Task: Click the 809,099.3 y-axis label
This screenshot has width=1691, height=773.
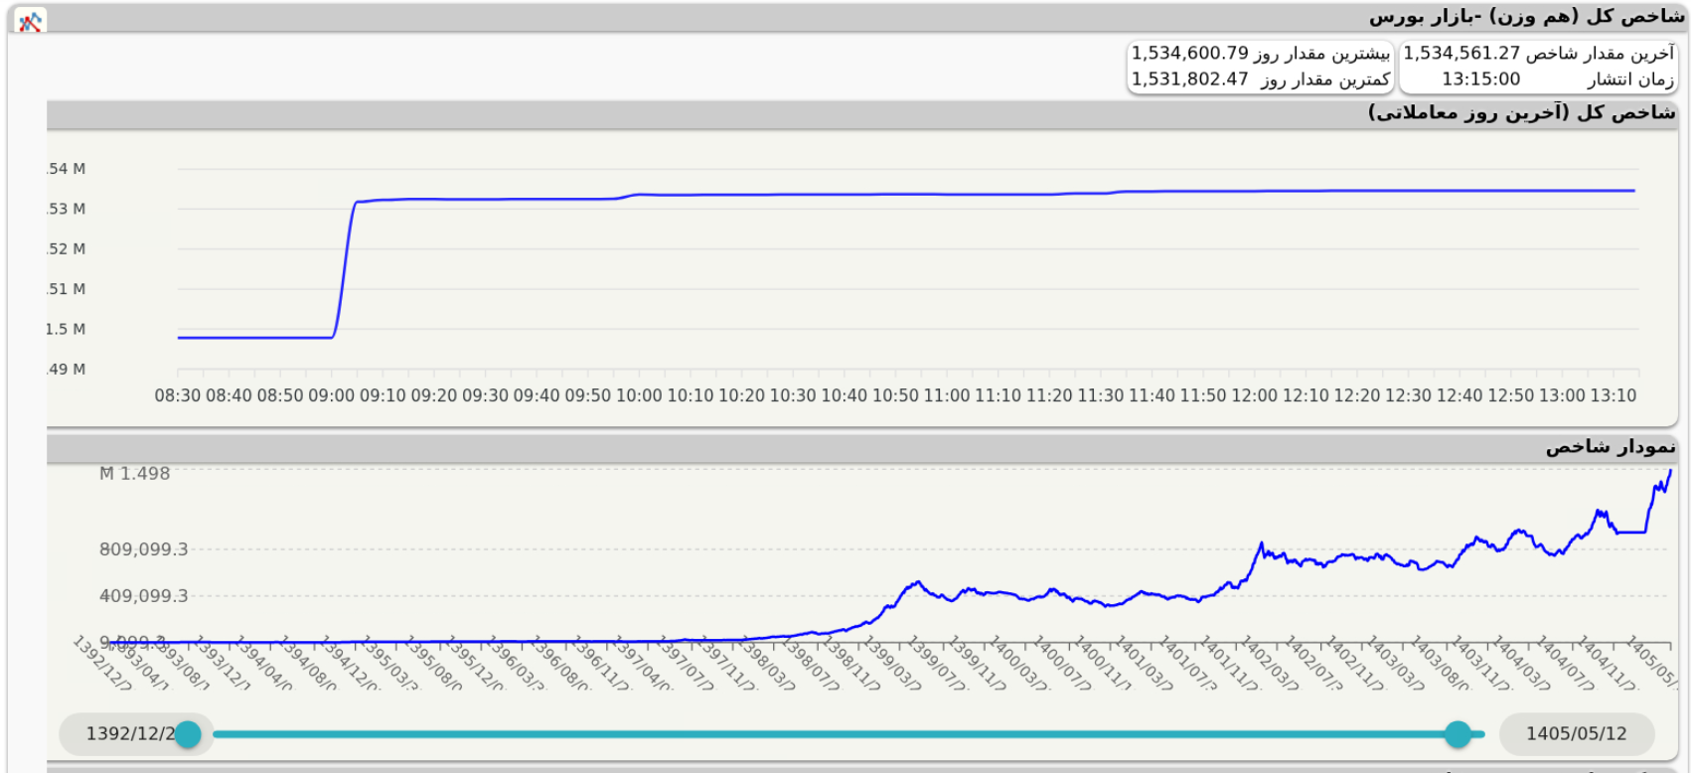Action: pyautogui.click(x=143, y=549)
